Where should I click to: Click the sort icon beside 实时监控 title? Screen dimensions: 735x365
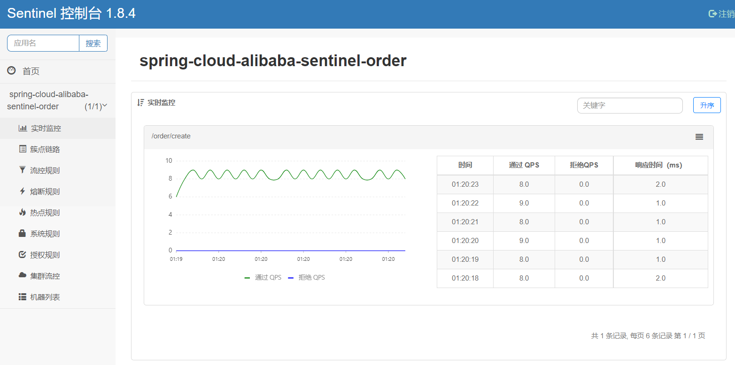(x=140, y=102)
